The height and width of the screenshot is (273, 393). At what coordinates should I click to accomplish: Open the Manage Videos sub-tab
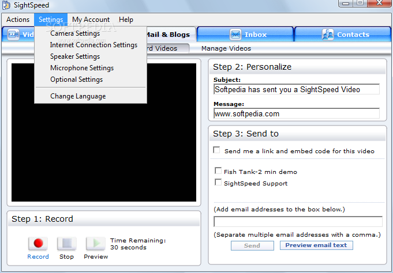point(226,48)
